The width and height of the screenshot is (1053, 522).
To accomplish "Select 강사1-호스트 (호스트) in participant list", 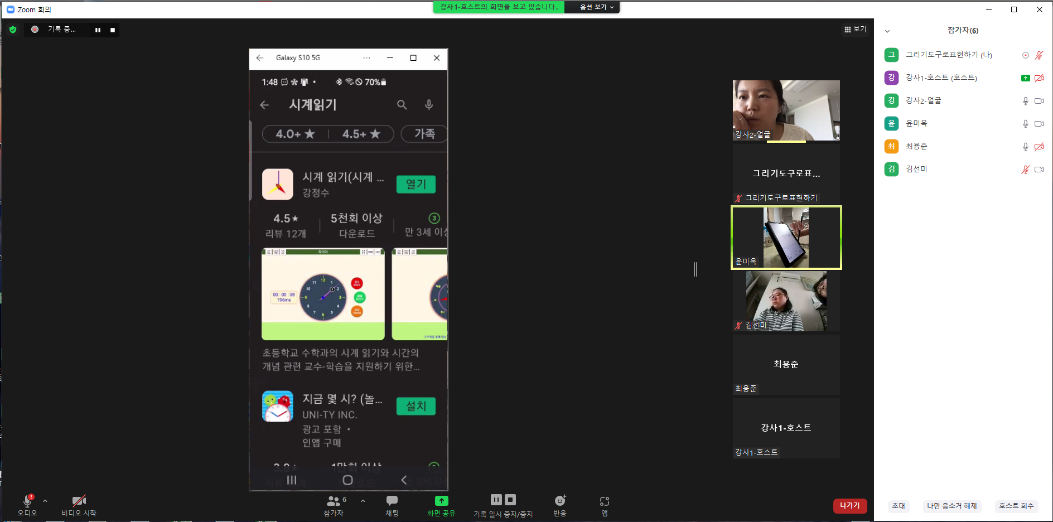I will pyautogui.click(x=964, y=78).
